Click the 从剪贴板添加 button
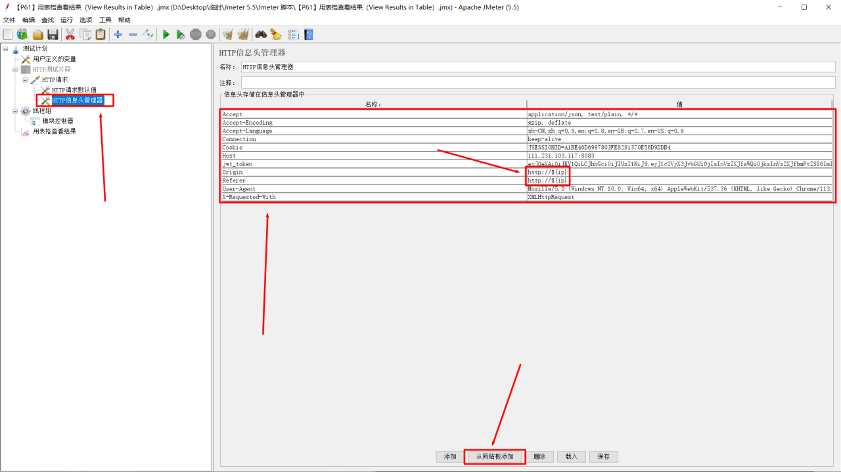The height and width of the screenshot is (472, 841). pos(494,456)
